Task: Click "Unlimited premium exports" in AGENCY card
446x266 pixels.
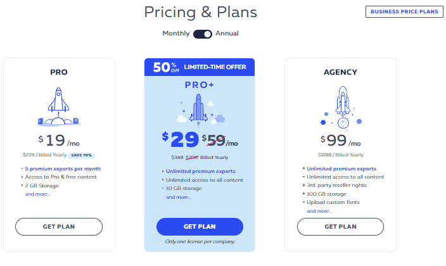Action: pyautogui.click(x=341, y=168)
